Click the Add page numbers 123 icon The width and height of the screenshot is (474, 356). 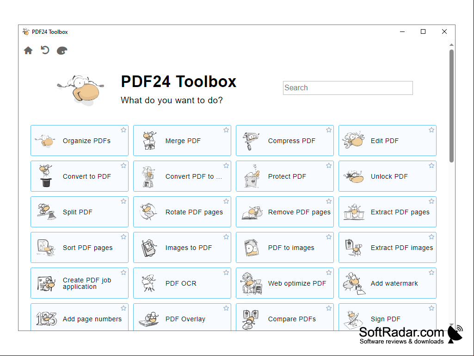pyautogui.click(x=46, y=319)
